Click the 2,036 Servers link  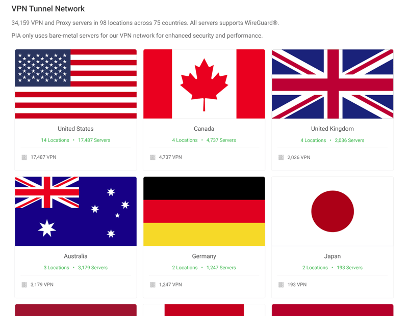[349, 140]
